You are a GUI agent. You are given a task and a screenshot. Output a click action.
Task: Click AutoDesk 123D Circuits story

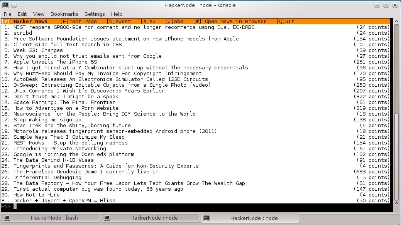pos(111,79)
